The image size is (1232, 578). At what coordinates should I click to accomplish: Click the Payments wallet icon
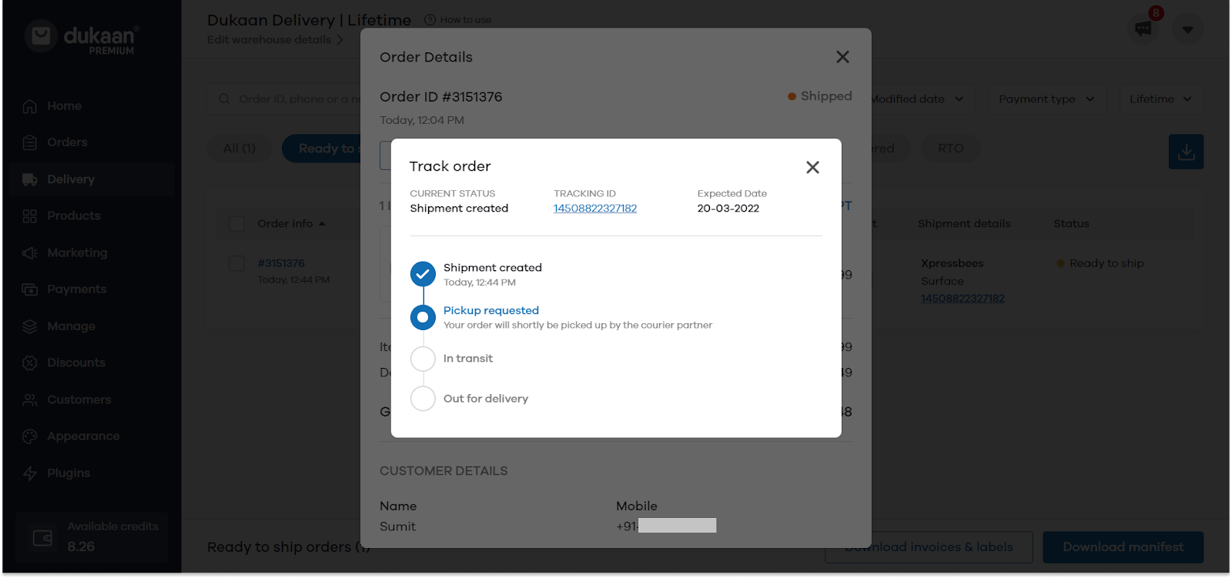coord(30,289)
